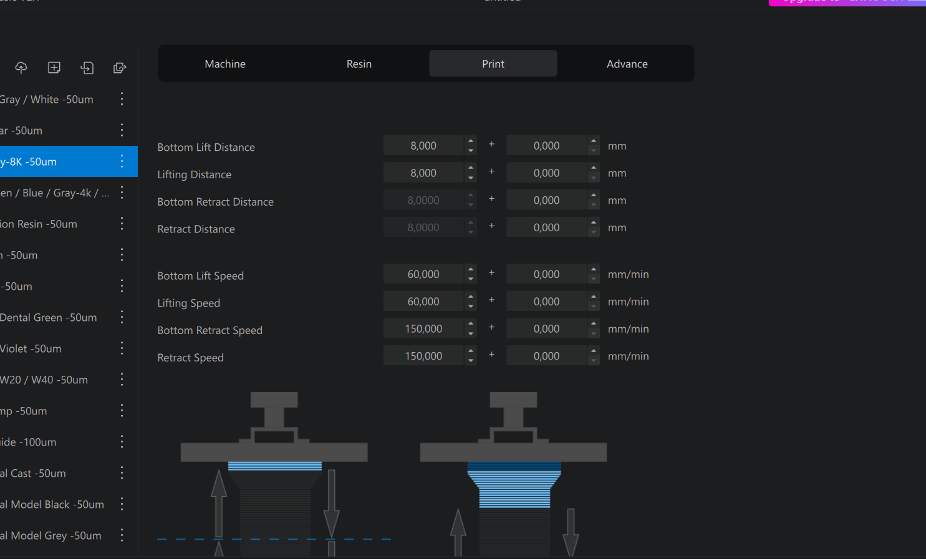Viewport: 926px width, 559px height.
Task: Click the stepper on second Retract Speed field
Action: (594, 356)
